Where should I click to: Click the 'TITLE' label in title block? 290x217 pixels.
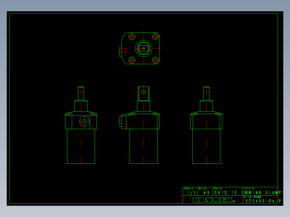coord(249,189)
